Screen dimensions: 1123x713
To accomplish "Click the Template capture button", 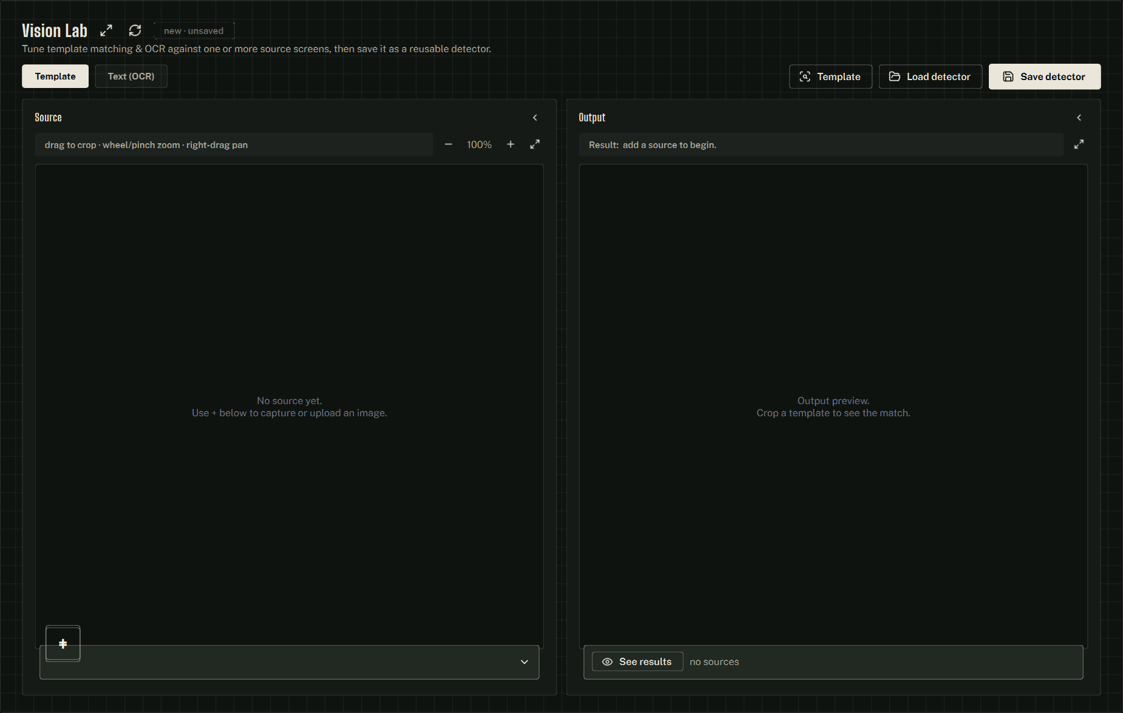I will pyautogui.click(x=830, y=76).
